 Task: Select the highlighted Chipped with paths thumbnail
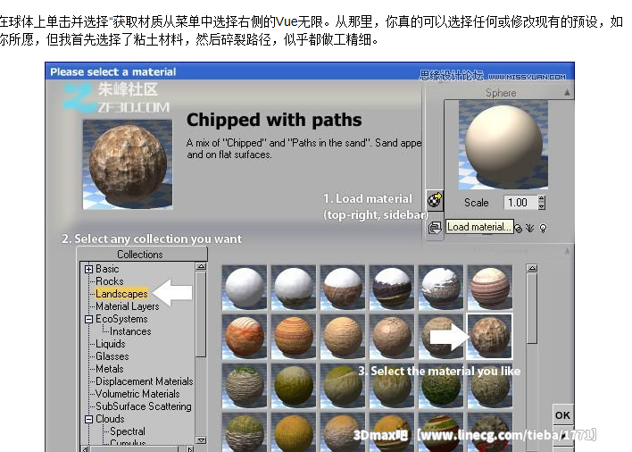(490, 336)
